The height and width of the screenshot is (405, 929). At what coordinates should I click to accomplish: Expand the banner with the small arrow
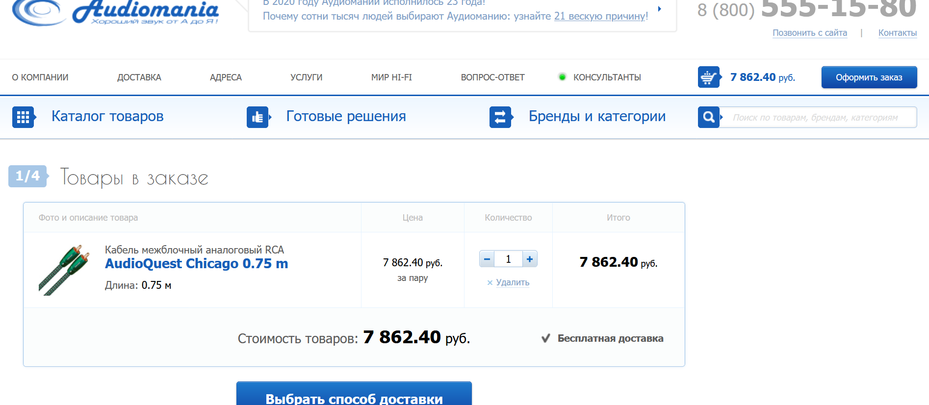click(660, 9)
